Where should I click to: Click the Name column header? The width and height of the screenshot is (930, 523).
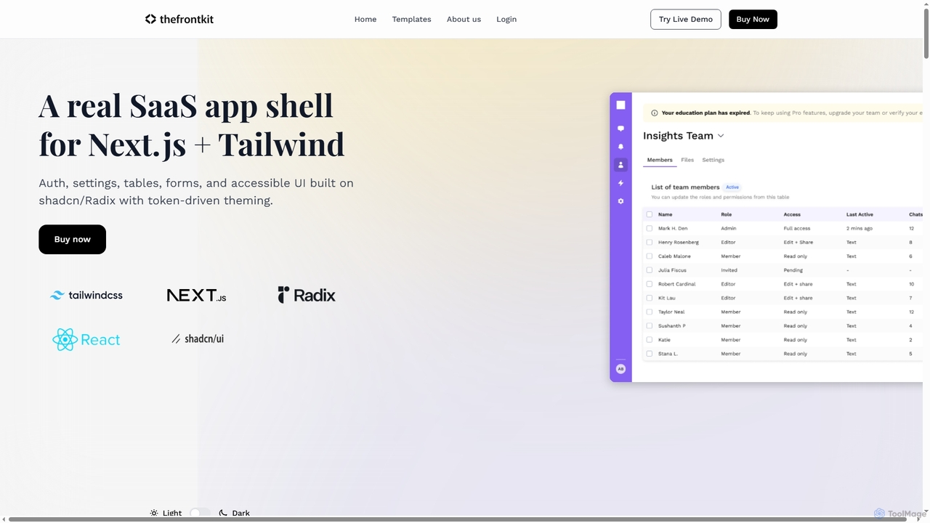coord(665,214)
